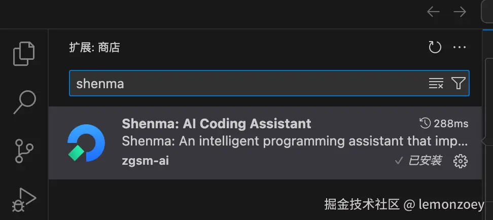Clear the extension search results
Image resolution: width=493 pixels, height=220 pixels.
point(436,84)
